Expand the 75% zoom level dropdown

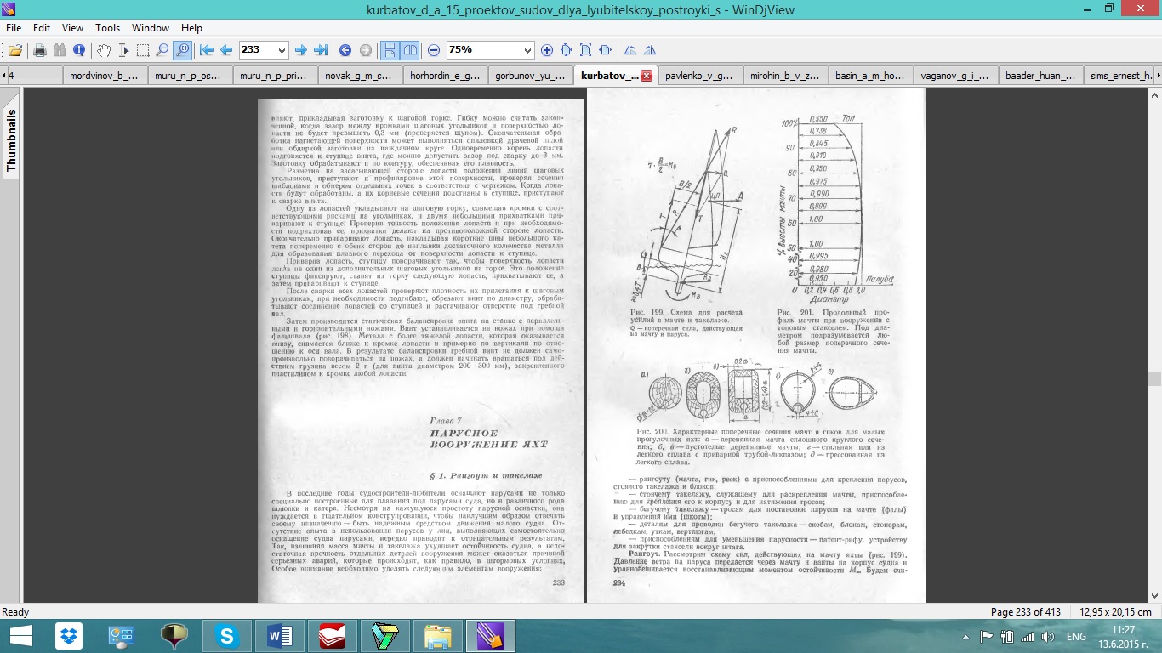tap(527, 50)
